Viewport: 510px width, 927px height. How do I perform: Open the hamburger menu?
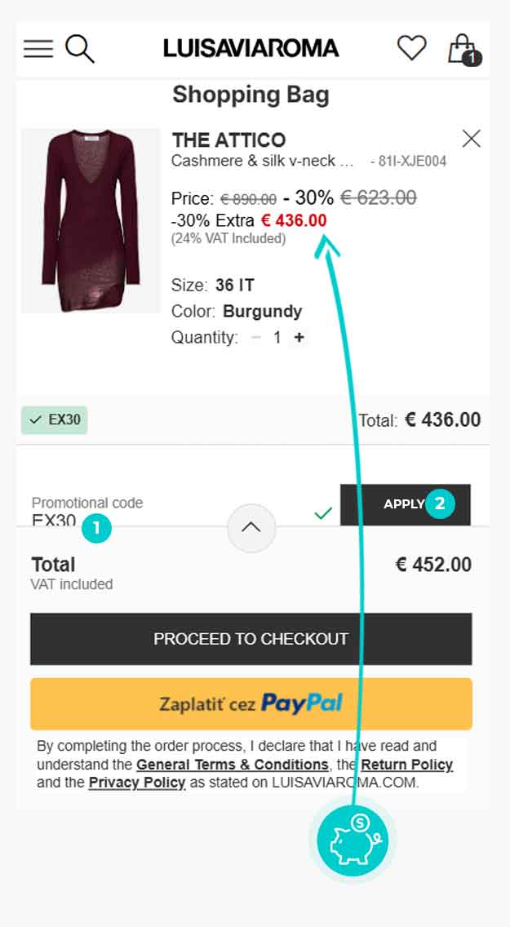click(38, 49)
